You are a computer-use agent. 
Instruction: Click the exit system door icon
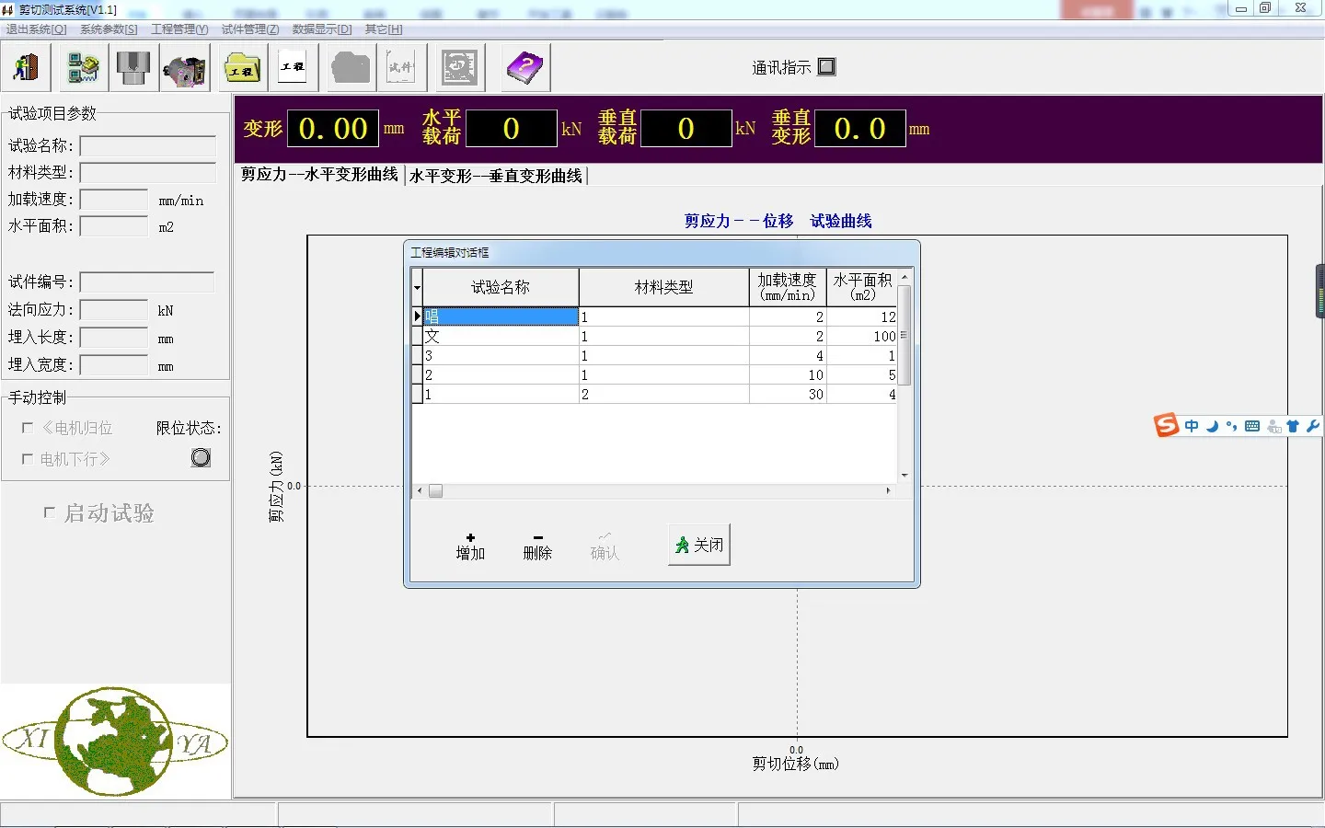pyautogui.click(x=26, y=68)
